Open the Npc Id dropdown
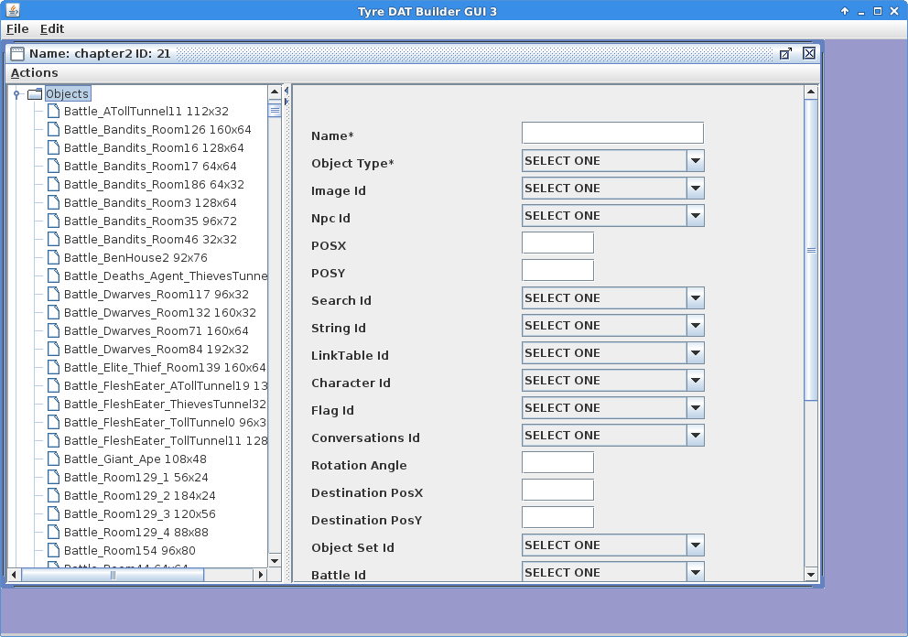Image resolution: width=908 pixels, height=637 pixels. pos(612,215)
